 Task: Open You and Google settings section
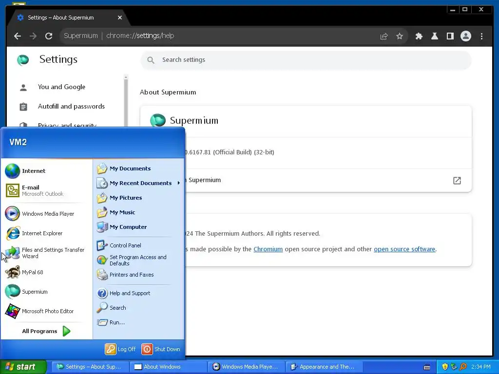tap(61, 87)
